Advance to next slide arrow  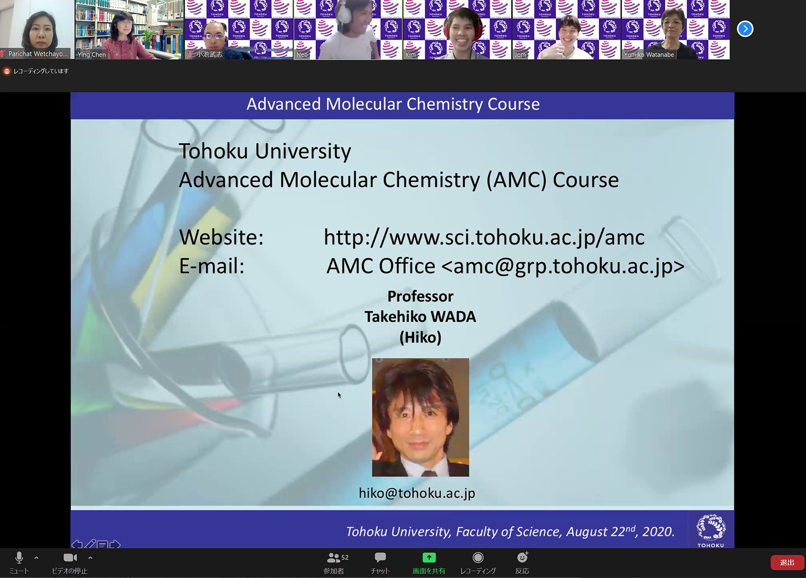point(115,544)
